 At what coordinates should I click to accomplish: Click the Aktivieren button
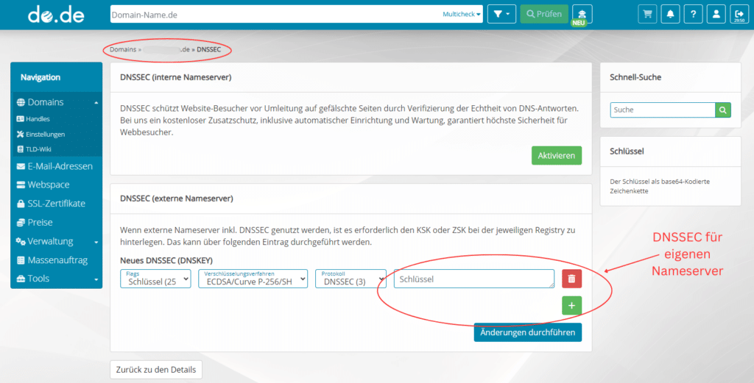[x=557, y=156]
